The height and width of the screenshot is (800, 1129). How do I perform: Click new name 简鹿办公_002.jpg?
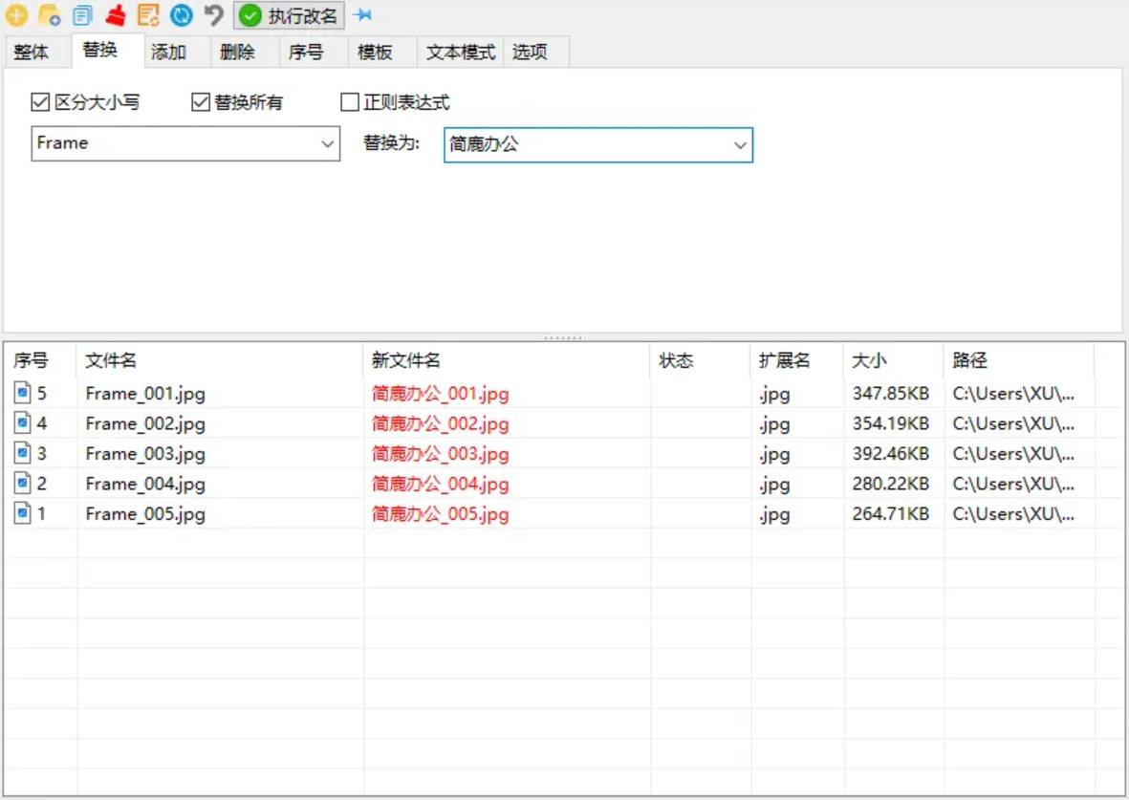(440, 424)
